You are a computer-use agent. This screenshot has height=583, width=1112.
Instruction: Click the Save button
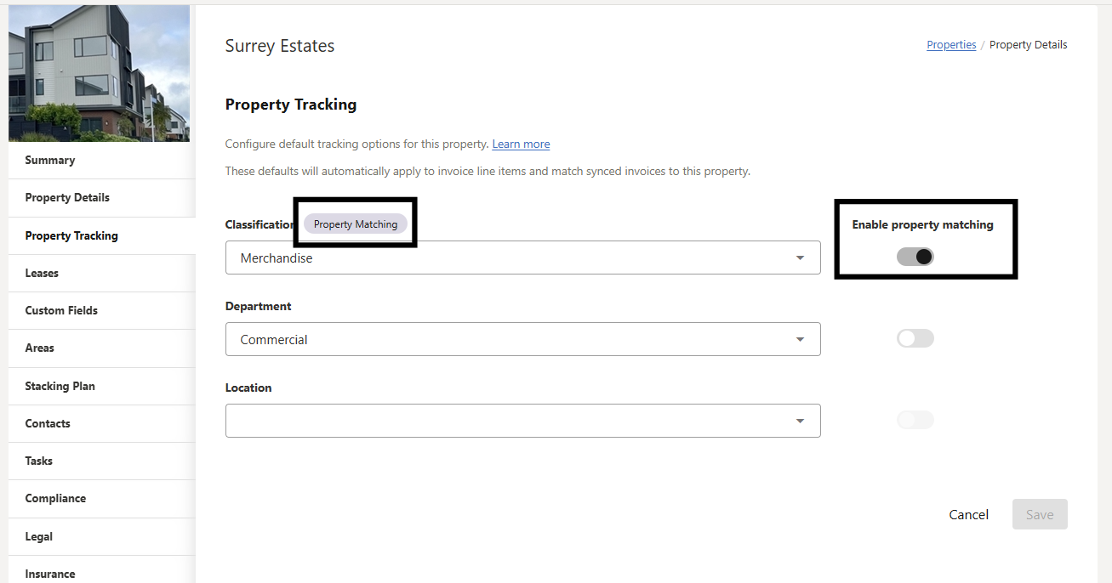1040,514
